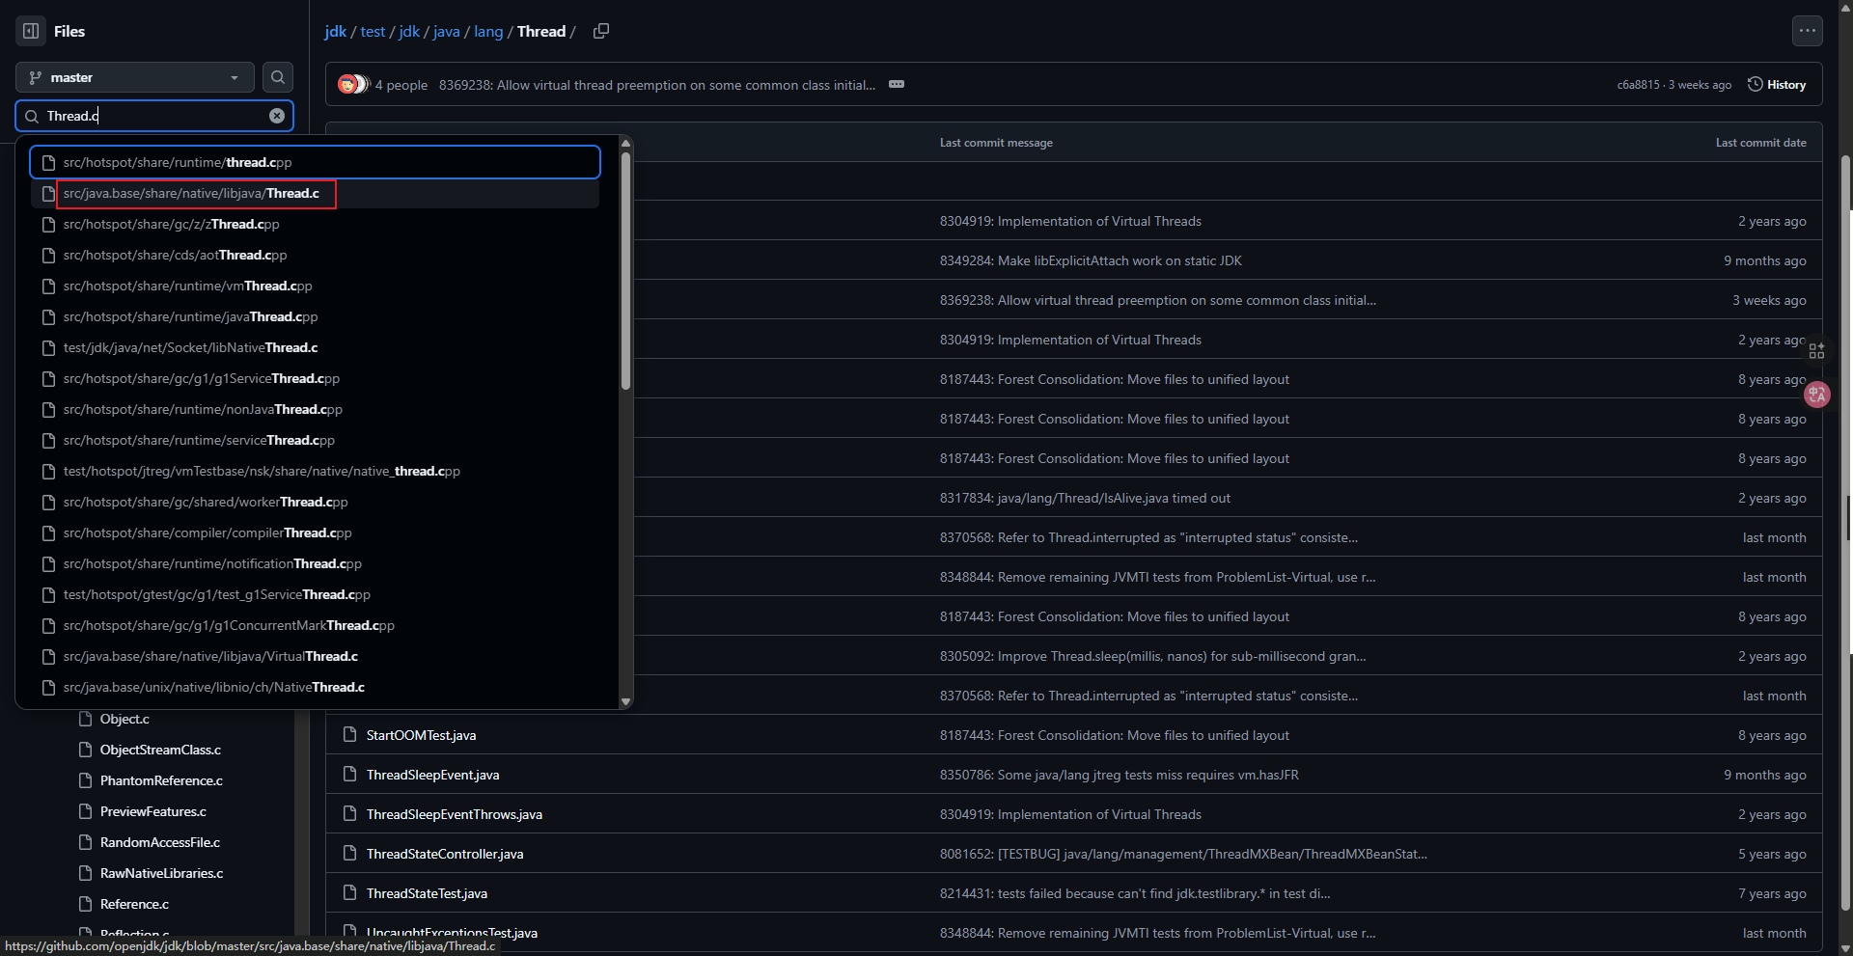Open the translate extension floating icon

(1817, 394)
